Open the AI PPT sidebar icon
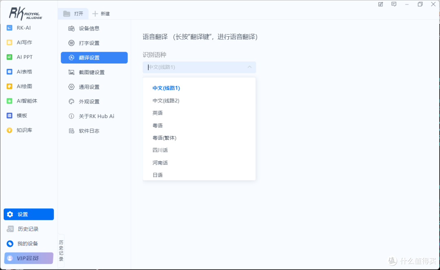 tap(9, 57)
